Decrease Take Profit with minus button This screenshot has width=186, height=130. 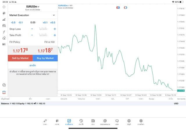(x=32, y=35)
